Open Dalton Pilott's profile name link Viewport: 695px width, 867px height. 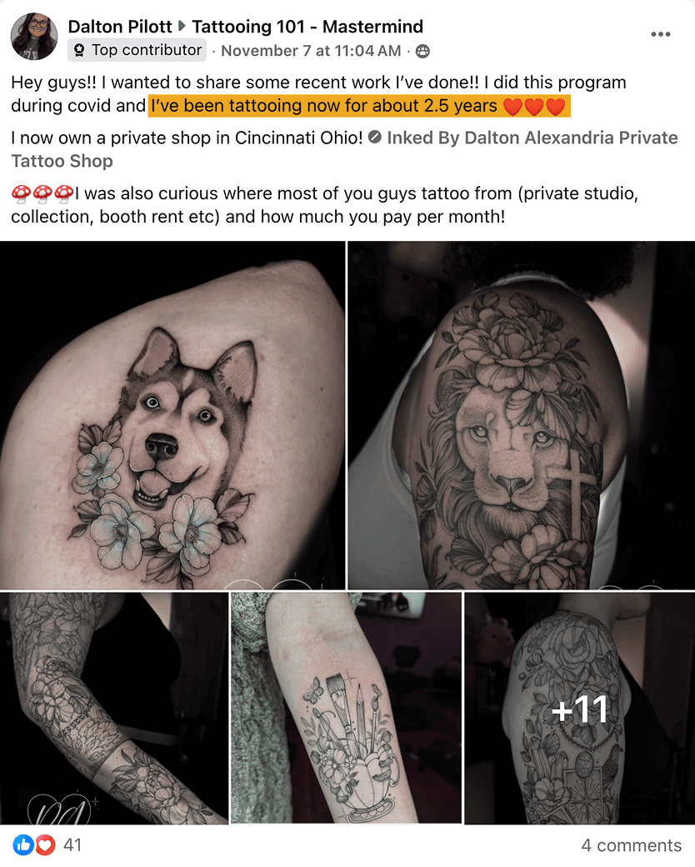120,26
